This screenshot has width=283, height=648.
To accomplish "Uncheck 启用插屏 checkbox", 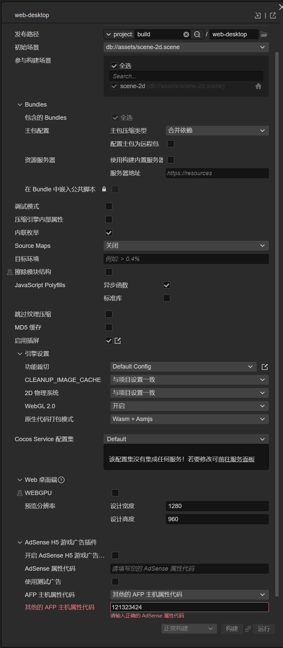I will (x=109, y=341).
